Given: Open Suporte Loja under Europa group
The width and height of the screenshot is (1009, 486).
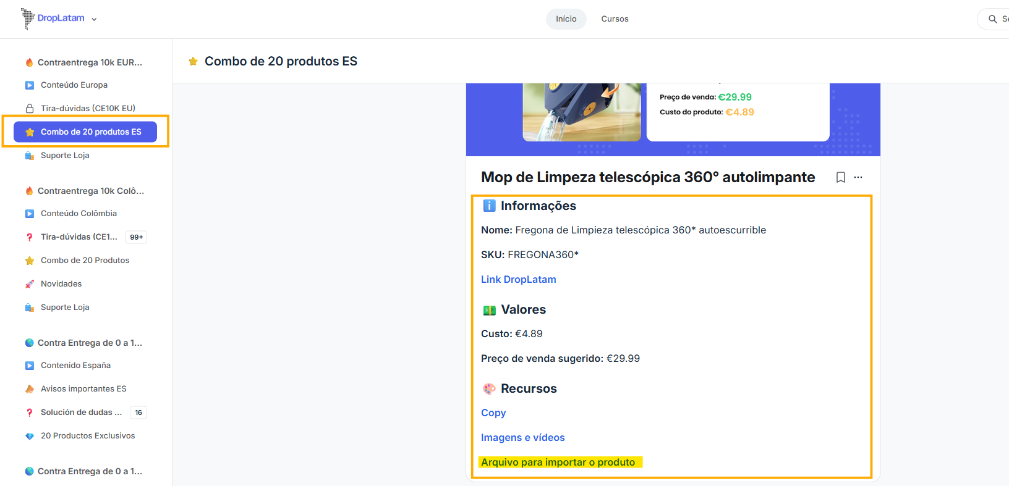Looking at the screenshot, I should (65, 156).
